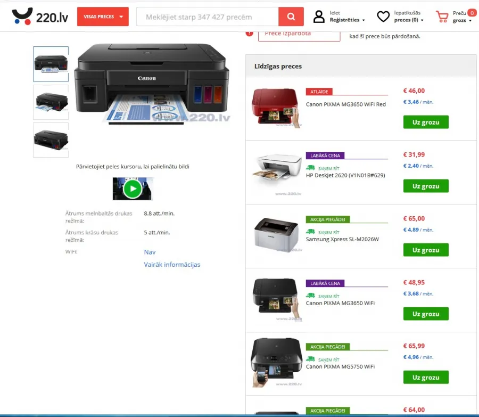Play the printer product video

click(x=133, y=189)
